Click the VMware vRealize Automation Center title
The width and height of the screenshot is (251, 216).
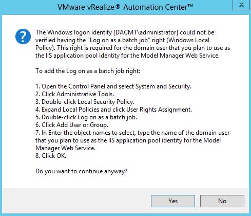click(125, 7)
